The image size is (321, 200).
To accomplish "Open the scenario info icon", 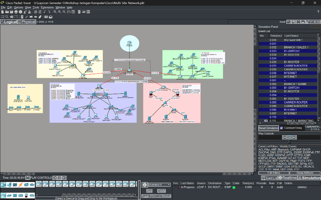I will tap(145, 185).
